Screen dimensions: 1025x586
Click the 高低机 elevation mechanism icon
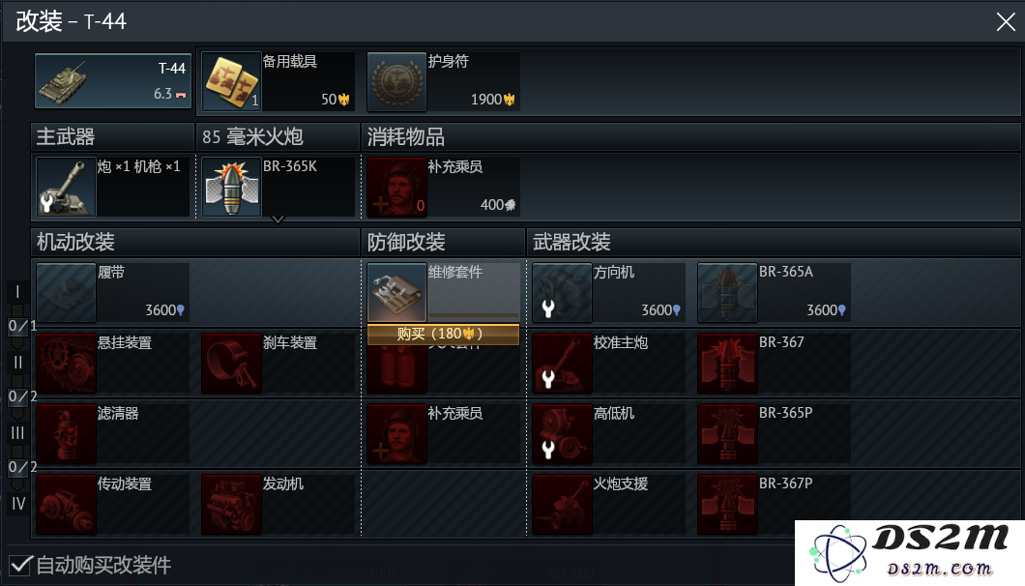click(562, 434)
